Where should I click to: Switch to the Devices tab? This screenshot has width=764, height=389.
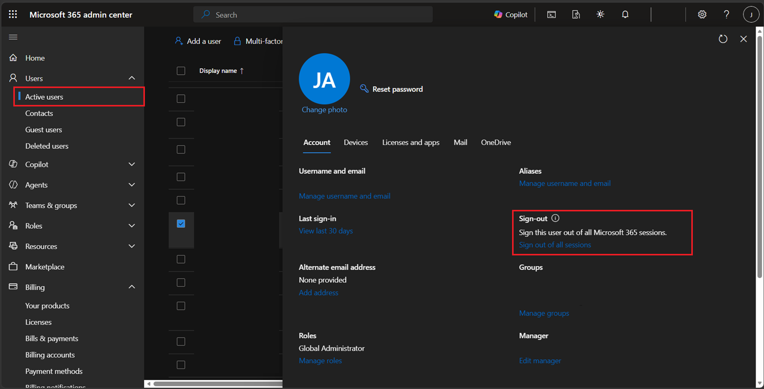356,142
